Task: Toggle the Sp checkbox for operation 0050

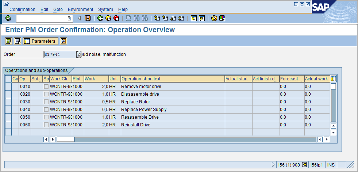Action: click(46, 117)
